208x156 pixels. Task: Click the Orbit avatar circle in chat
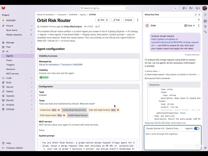tap(147, 26)
